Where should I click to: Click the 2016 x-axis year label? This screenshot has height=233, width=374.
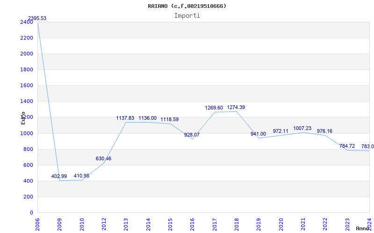(x=192, y=224)
